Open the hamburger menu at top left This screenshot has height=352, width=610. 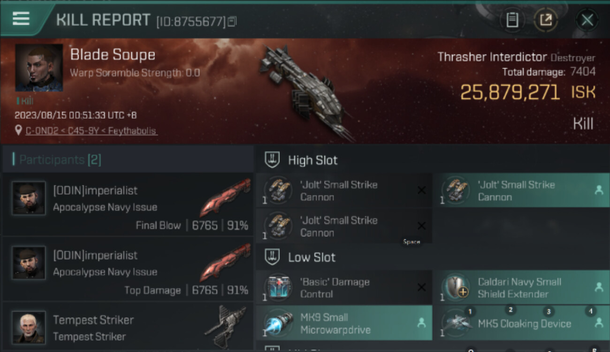pos(21,19)
